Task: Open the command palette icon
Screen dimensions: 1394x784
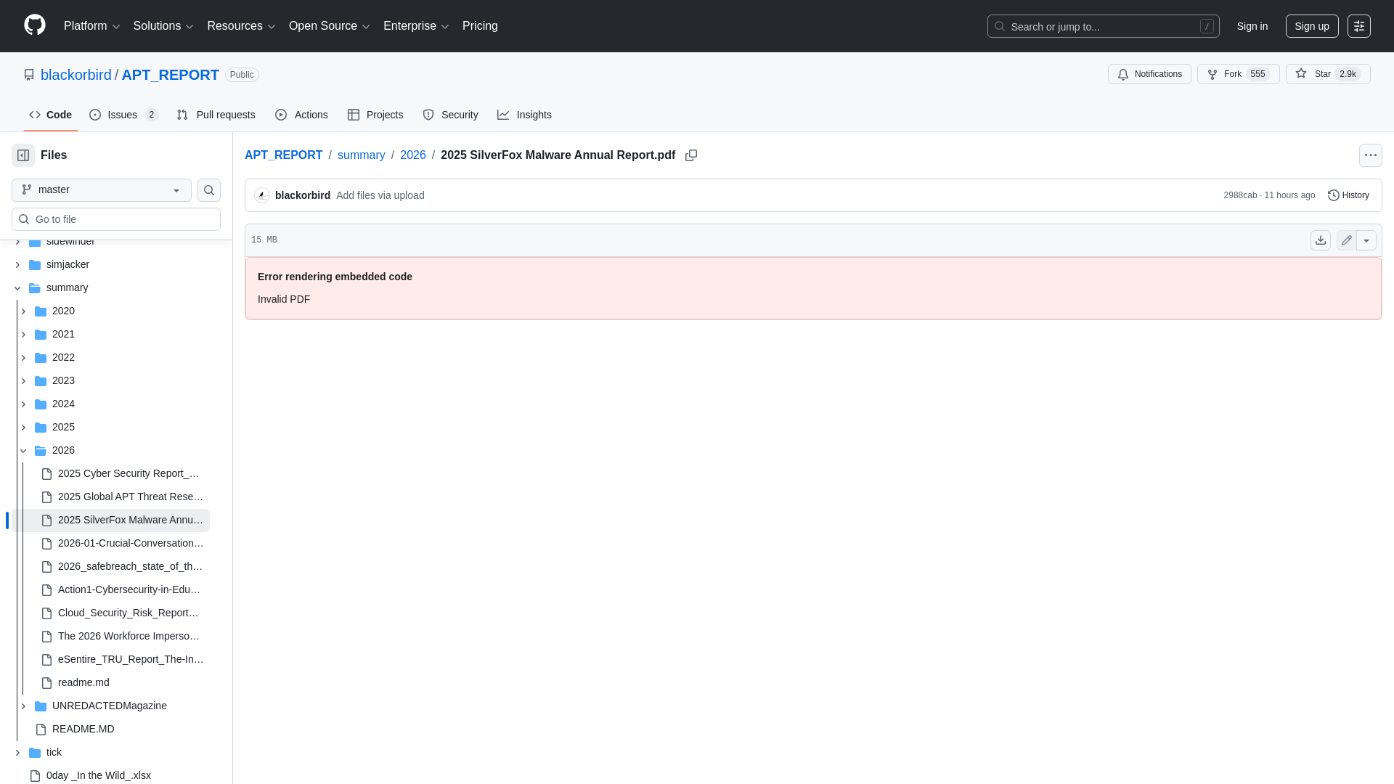Action: click(1359, 26)
